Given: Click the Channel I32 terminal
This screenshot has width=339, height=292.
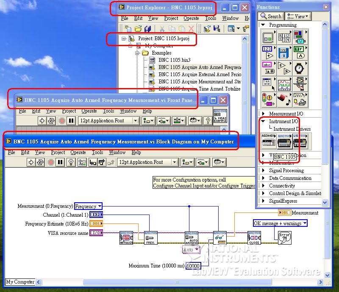Looking at the screenshot, I should [x=96, y=215].
